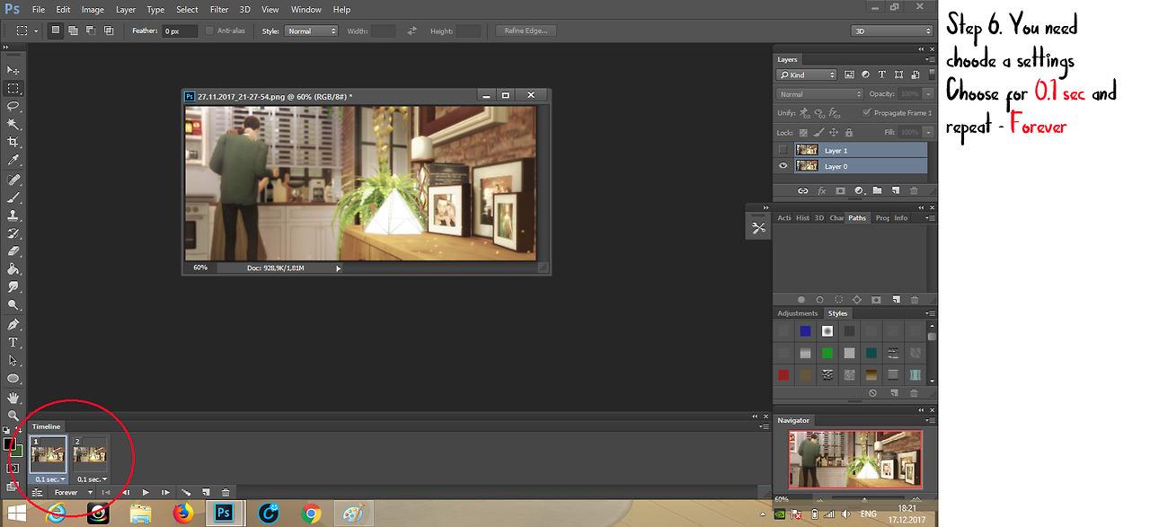Open the Filter menu
1150x527 pixels.
pos(219,10)
